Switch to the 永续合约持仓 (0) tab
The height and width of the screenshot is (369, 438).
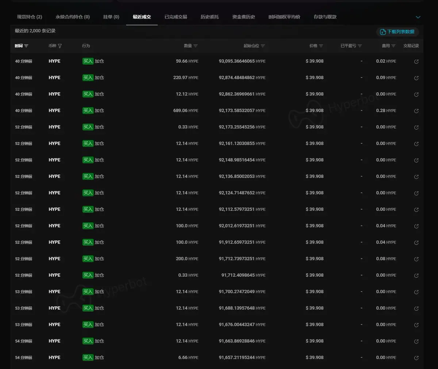tap(73, 17)
